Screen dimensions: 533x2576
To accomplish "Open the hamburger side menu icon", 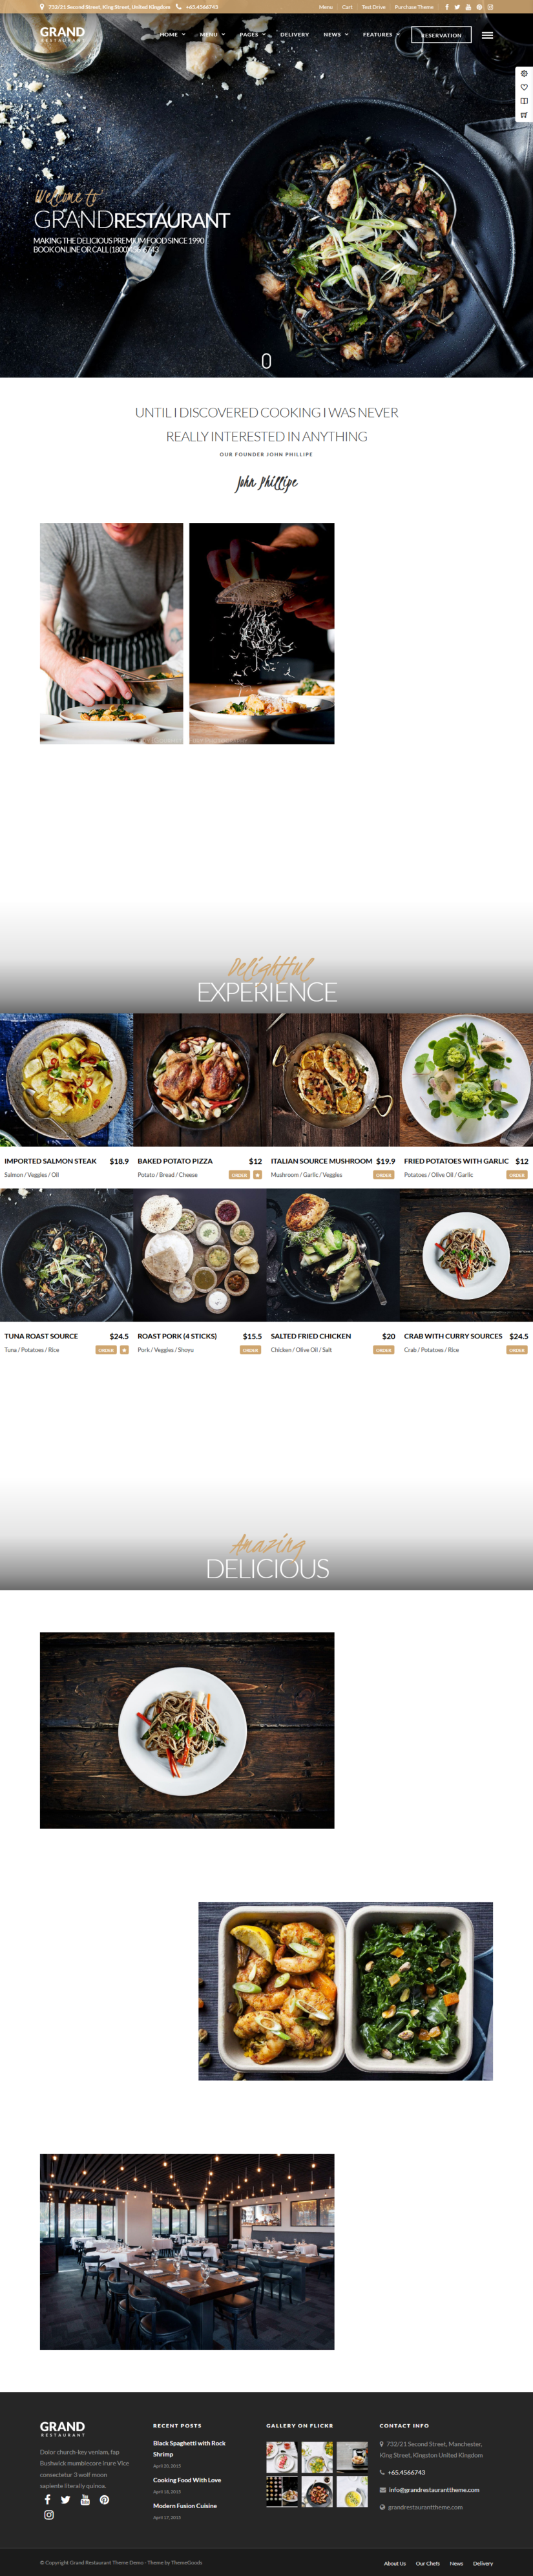I will pyautogui.click(x=487, y=35).
